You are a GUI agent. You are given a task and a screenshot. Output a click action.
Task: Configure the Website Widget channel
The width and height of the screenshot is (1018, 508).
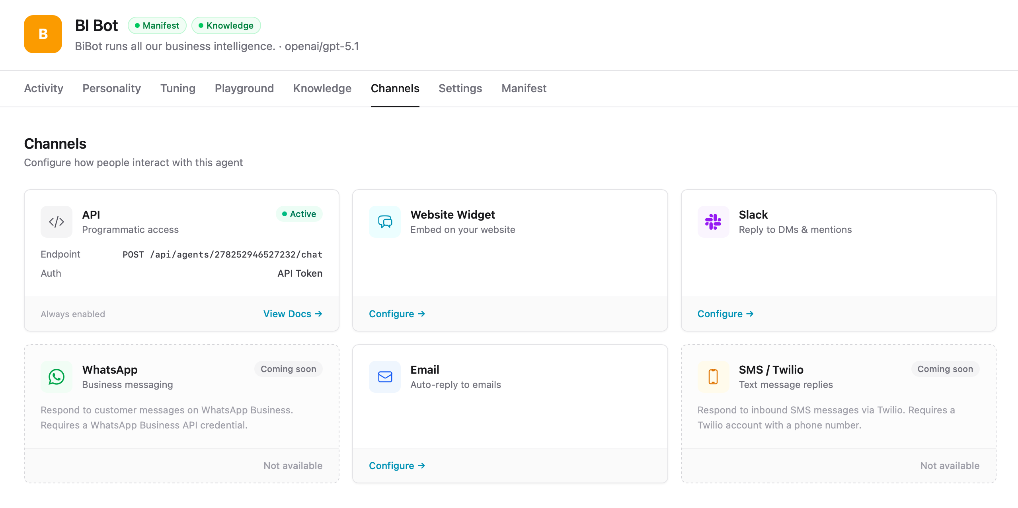pyautogui.click(x=396, y=314)
